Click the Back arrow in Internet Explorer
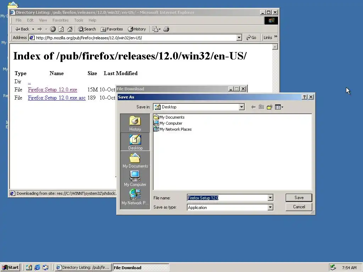 point(22,29)
